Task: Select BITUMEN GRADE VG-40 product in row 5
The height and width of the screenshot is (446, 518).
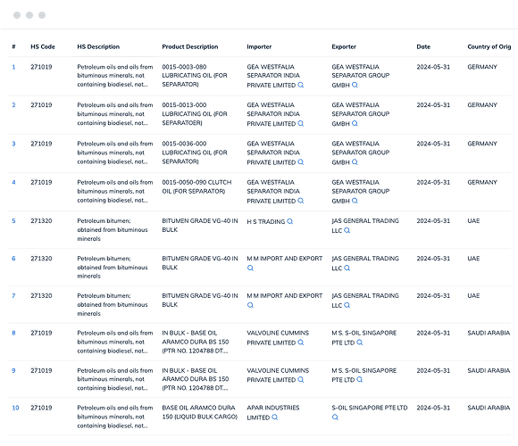Action: [x=200, y=226]
